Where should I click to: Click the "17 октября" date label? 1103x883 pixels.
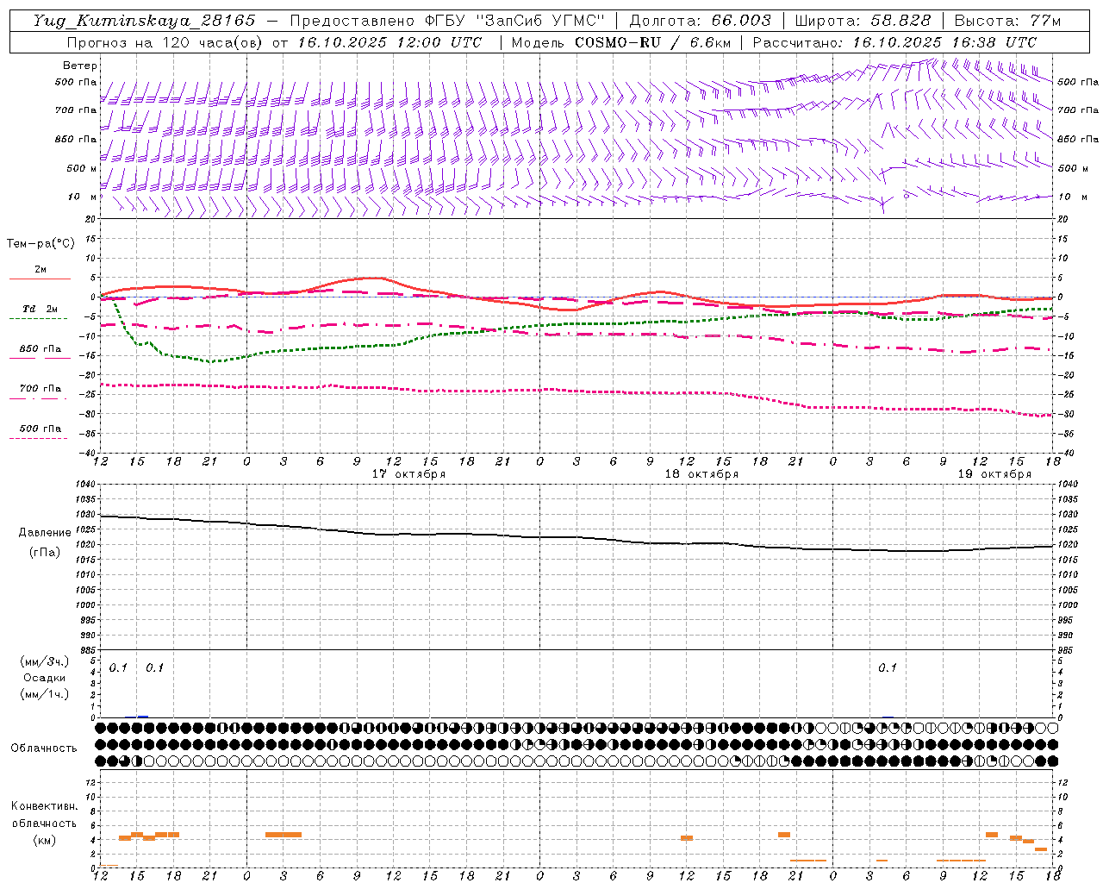click(408, 474)
